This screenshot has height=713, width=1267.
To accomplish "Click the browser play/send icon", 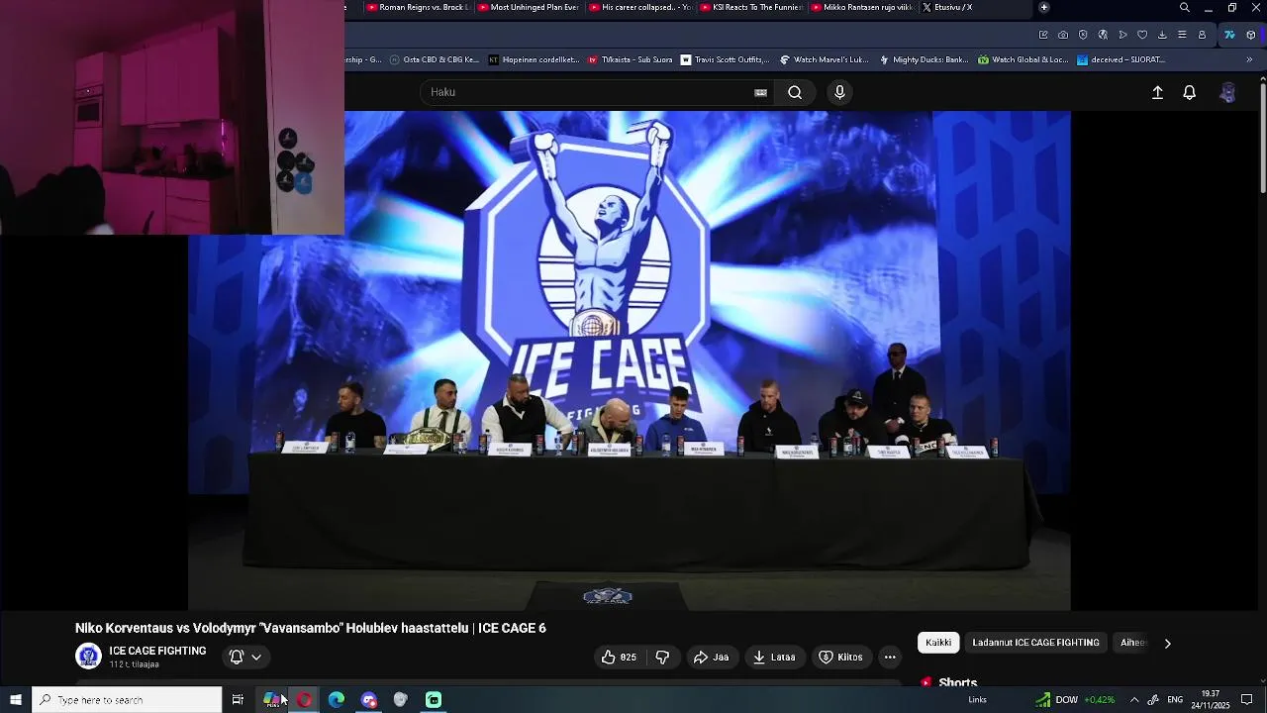I will point(1122,35).
